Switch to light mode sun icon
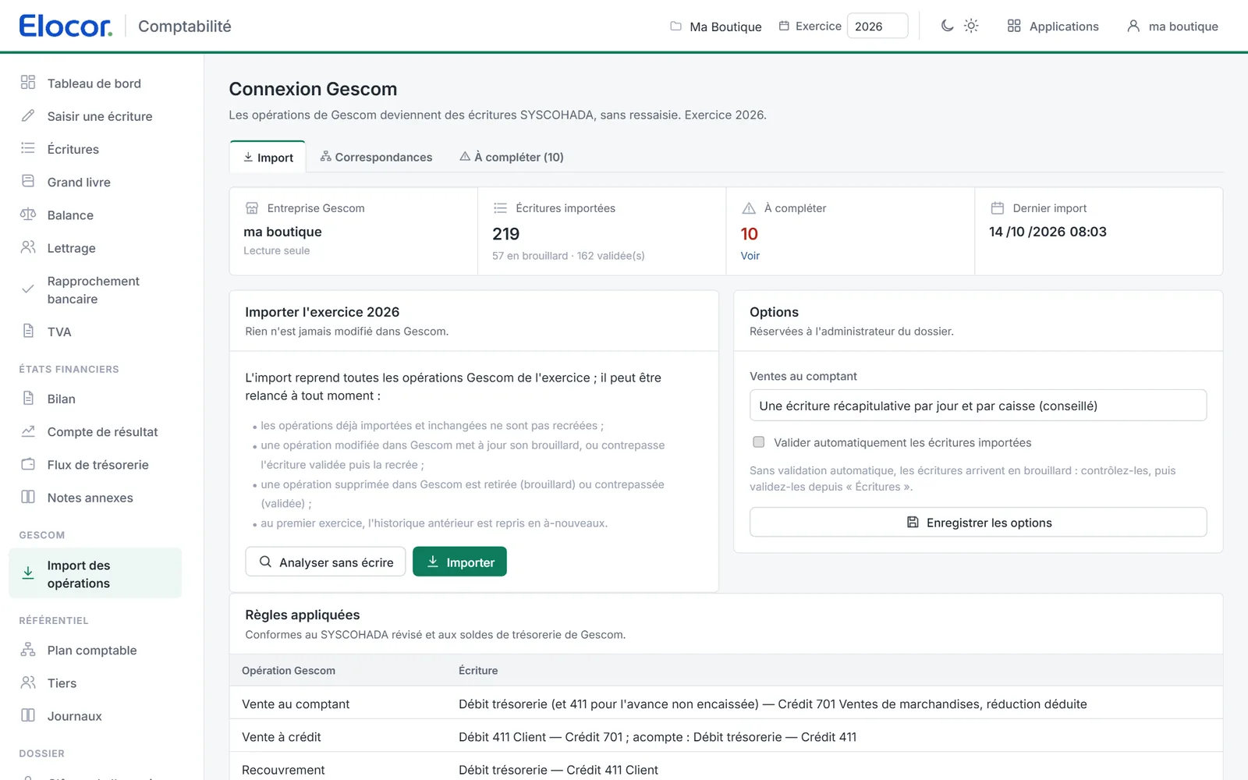 coord(971,26)
